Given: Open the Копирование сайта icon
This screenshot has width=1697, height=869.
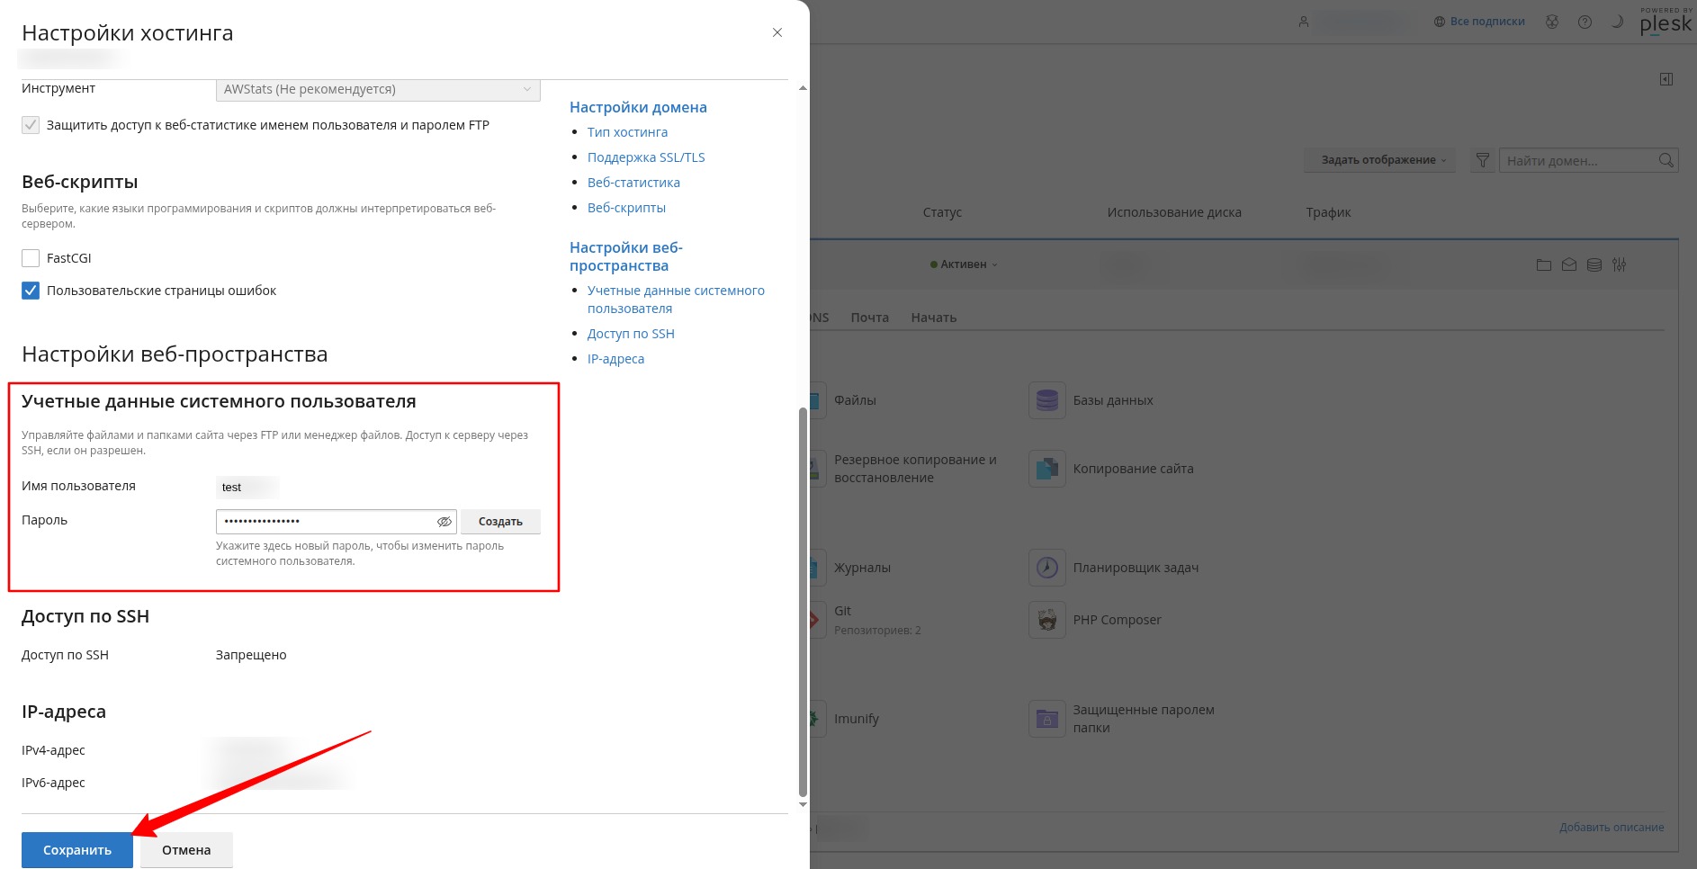Looking at the screenshot, I should [1046, 469].
